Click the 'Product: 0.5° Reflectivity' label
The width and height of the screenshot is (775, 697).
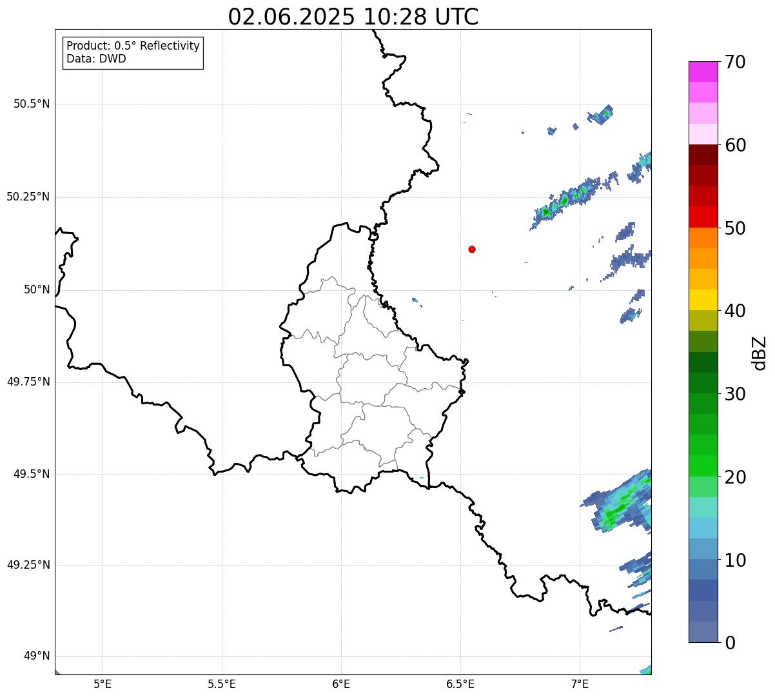point(133,46)
